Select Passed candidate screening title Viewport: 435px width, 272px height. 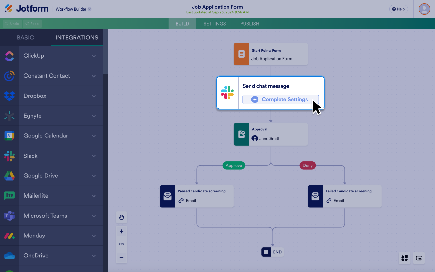(x=202, y=191)
